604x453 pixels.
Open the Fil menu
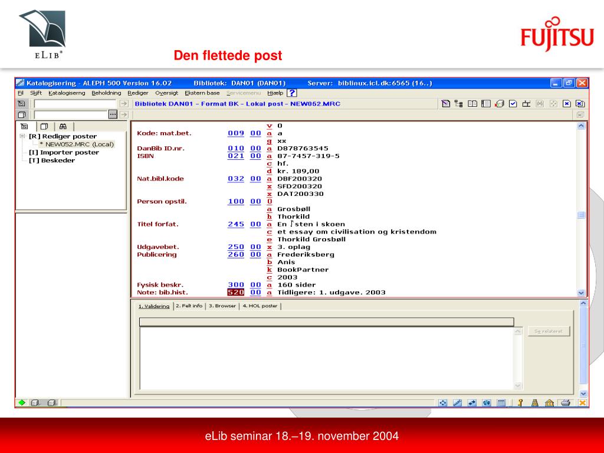pyautogui.click(x=21, y=93)
